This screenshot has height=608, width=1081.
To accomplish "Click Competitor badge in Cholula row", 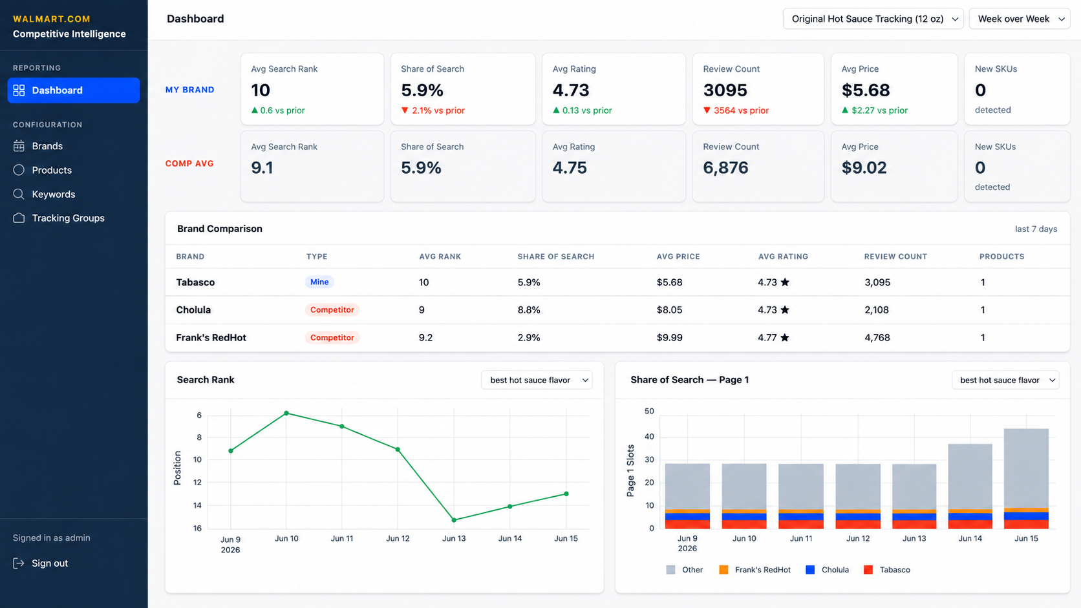I will [x=332, y=309].
